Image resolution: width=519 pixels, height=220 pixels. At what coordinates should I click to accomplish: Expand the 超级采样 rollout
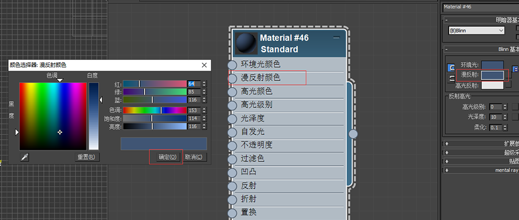pyautogui.click(x=446, y=153)
